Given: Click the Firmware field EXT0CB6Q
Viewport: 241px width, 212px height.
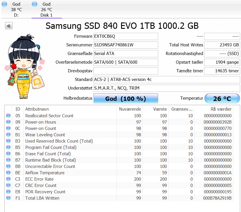Looking at the screenshot, I should tap(126, 36).
